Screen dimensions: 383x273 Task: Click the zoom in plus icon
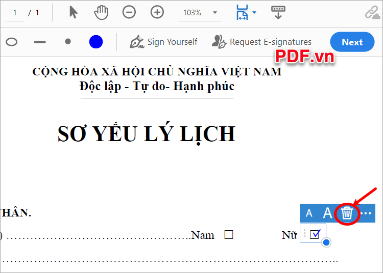pos(157,13)
